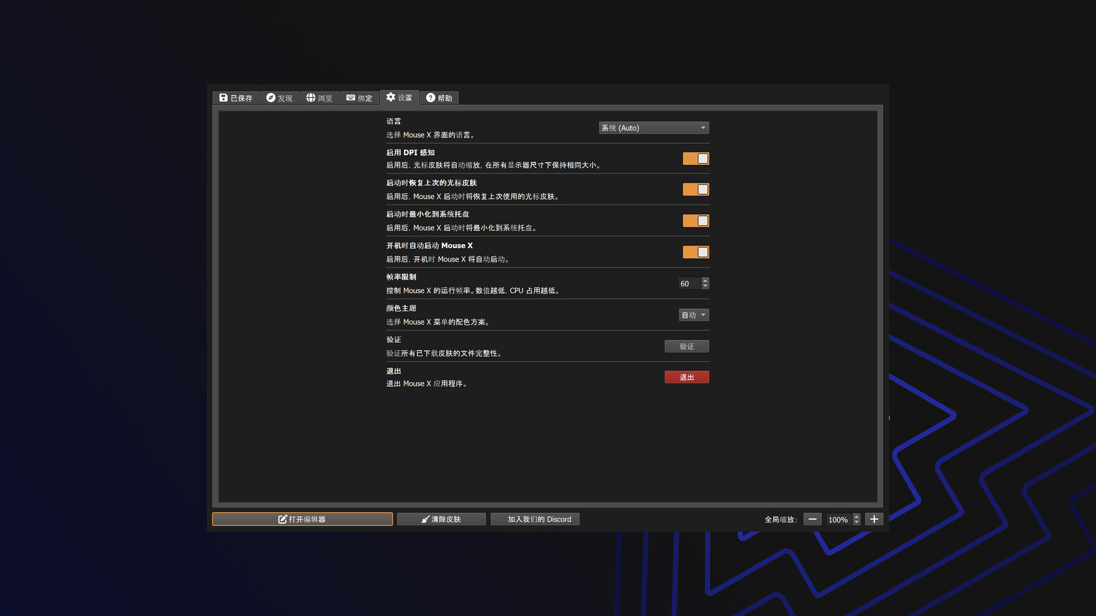
Task: Disable 启动时最小化到系统托盘 switch
Action: 696,221
